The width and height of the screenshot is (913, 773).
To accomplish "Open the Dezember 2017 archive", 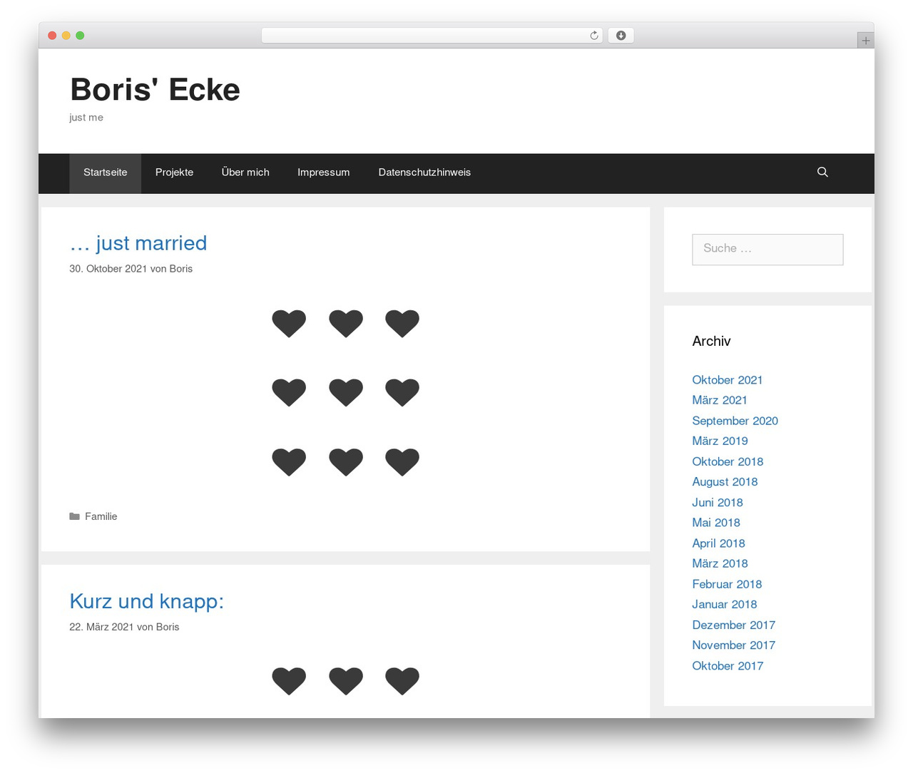I will [734, 625].
